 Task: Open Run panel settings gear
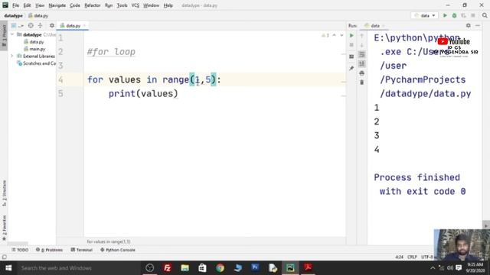(x=468, y=25)
